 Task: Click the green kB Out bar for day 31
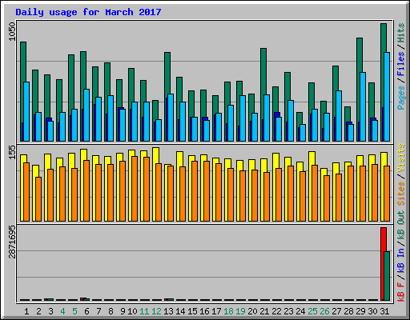coord(388,276)
